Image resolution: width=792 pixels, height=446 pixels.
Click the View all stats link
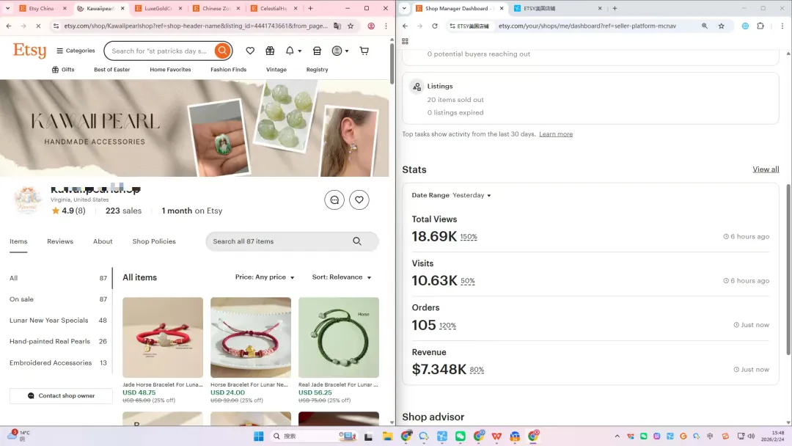pyautogui.click(x=766, y=169)
